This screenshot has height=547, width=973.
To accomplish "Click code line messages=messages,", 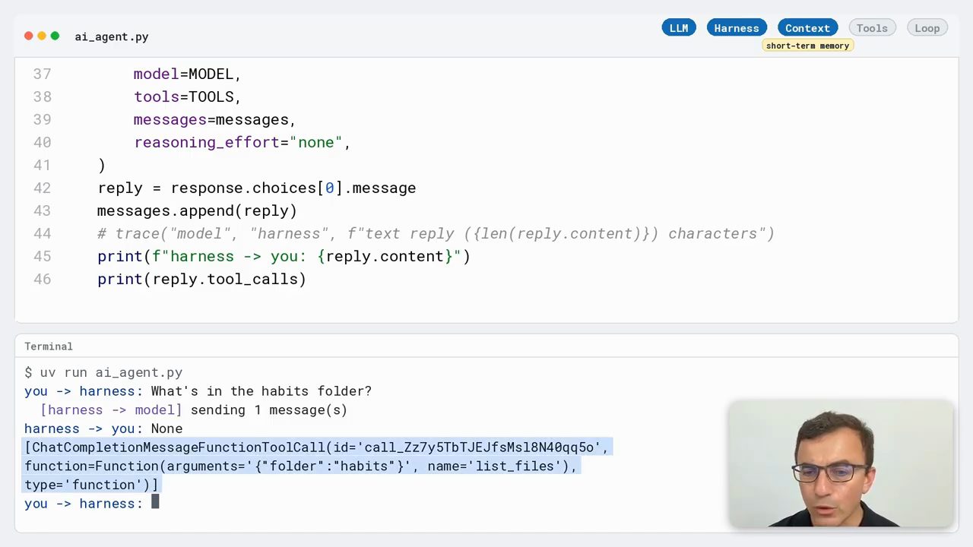I will [214, 119].
